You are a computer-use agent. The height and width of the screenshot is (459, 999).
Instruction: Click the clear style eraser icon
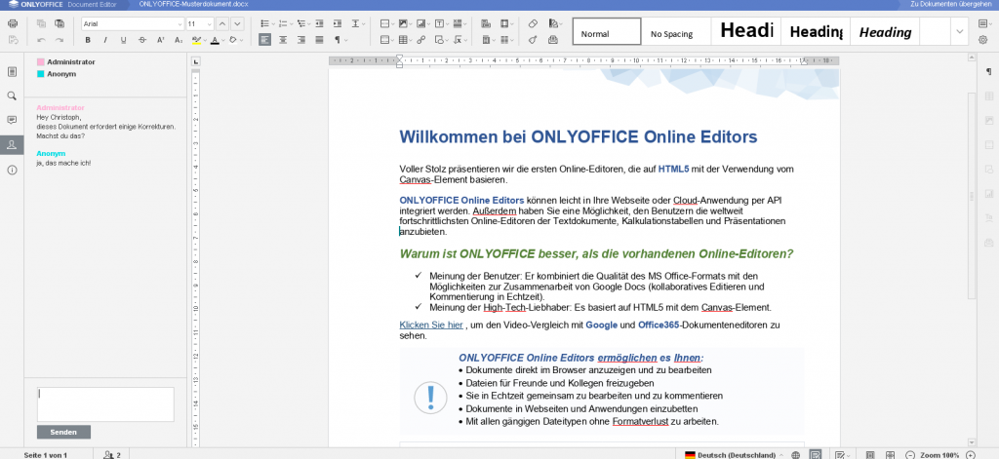click(534, 24)
